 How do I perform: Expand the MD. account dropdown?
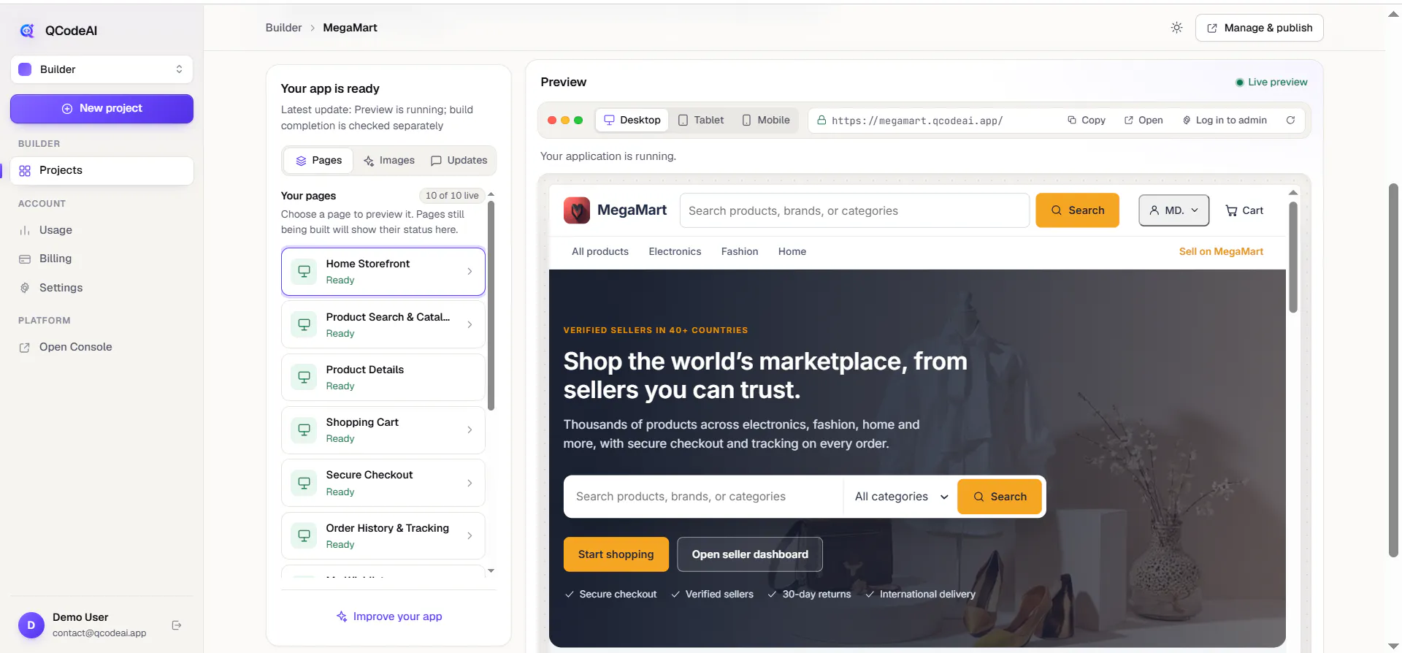[1173, 210]
